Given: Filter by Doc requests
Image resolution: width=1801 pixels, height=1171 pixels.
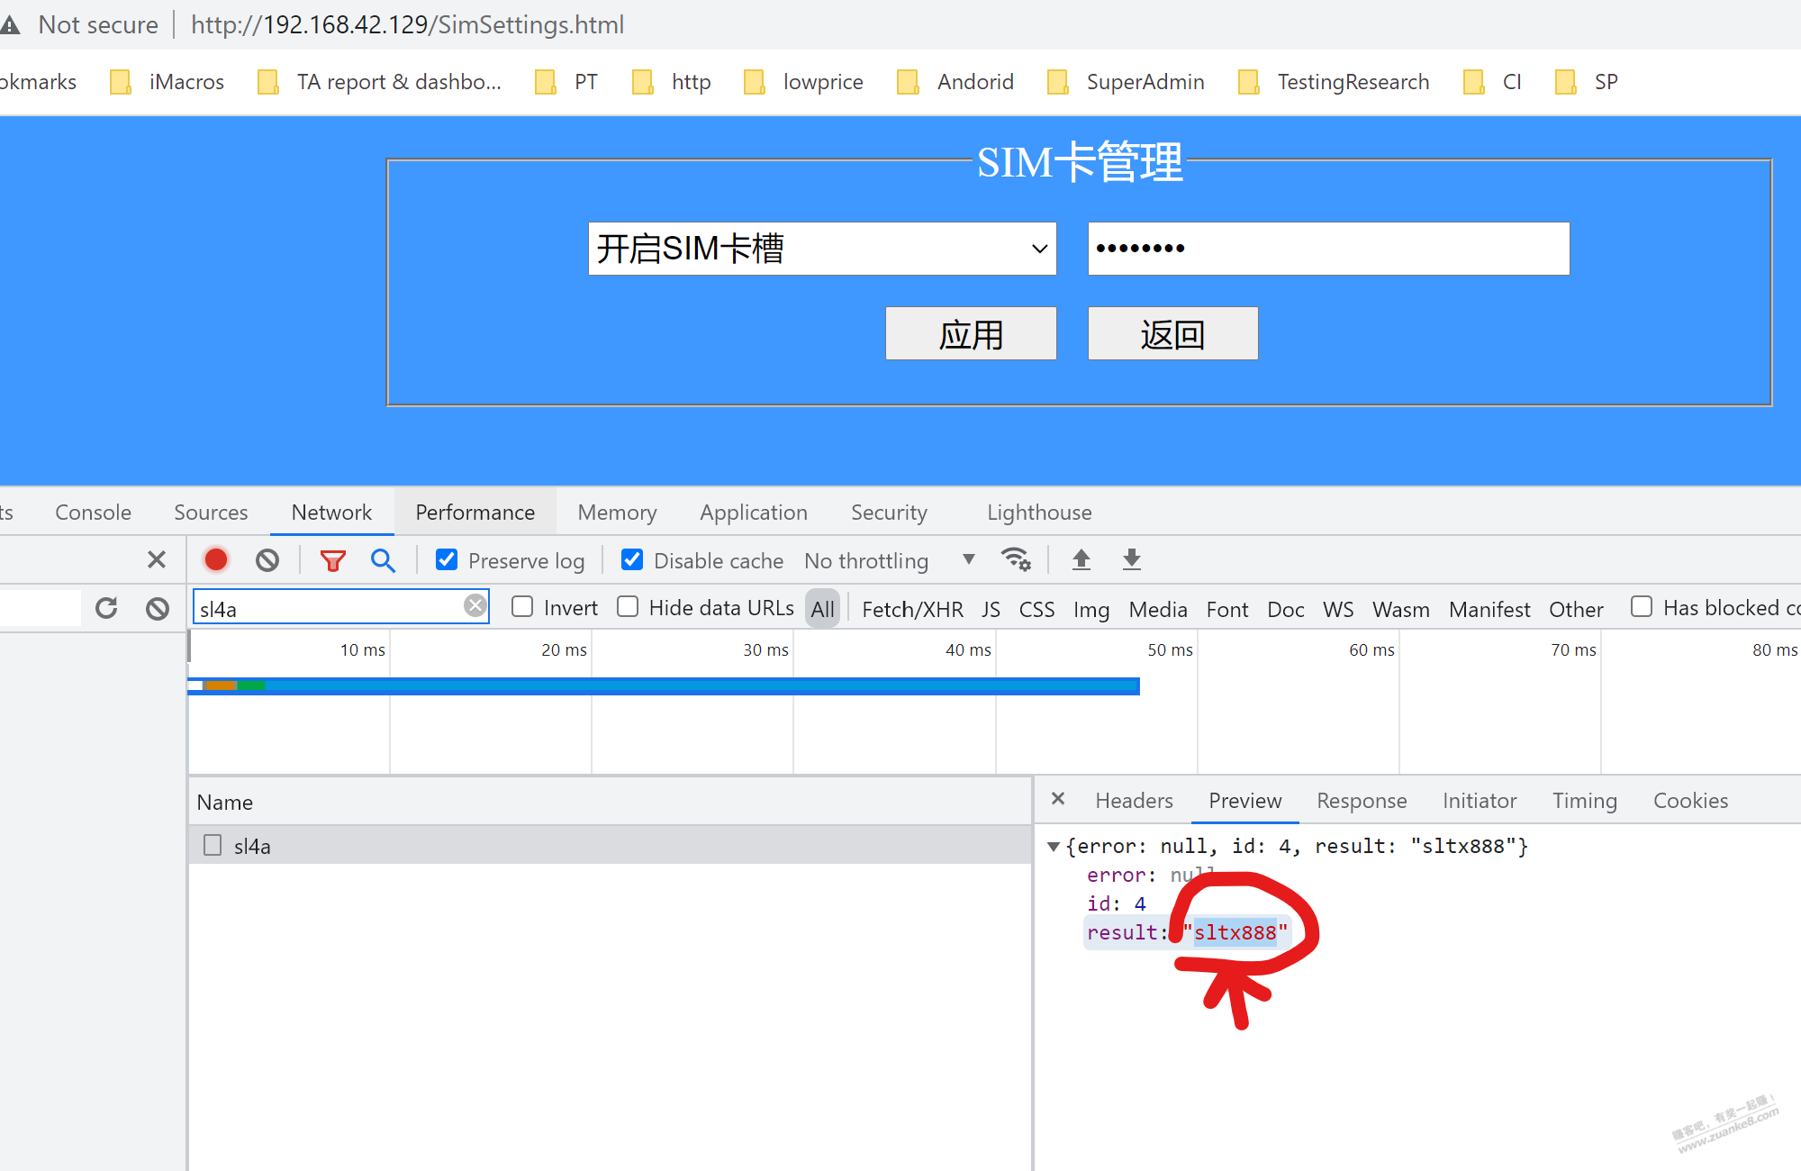Looking at the screenshot, I should [1285, 609].
